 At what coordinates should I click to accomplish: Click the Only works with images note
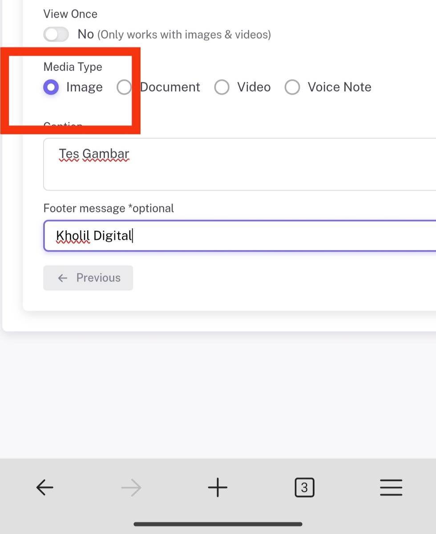pos(184,35)
